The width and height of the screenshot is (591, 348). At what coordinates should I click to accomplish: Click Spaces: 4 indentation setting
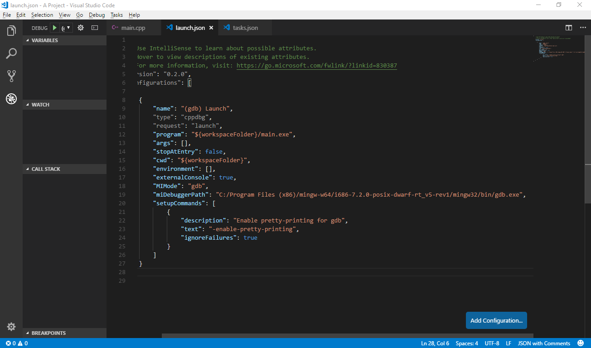[x=467, y=343]
